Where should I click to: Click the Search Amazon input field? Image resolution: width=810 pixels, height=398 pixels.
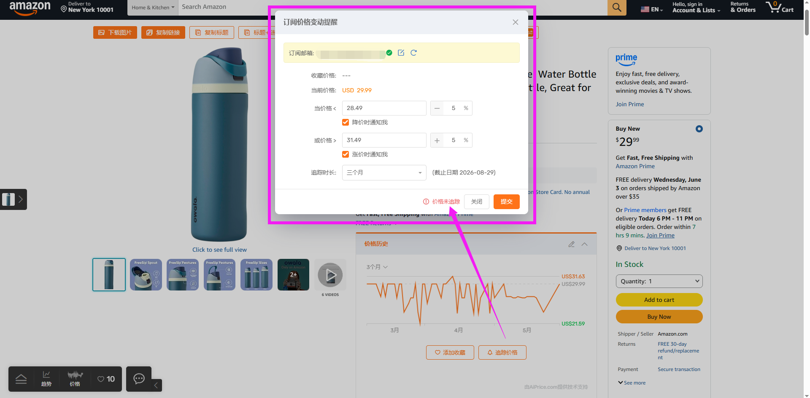(x=392, y=7)
